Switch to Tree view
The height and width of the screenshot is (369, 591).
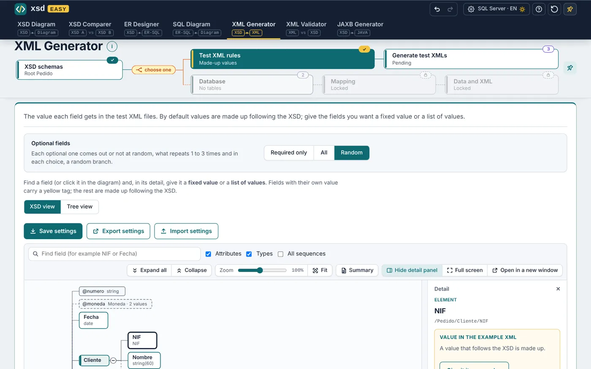click(x=79, y=207)
